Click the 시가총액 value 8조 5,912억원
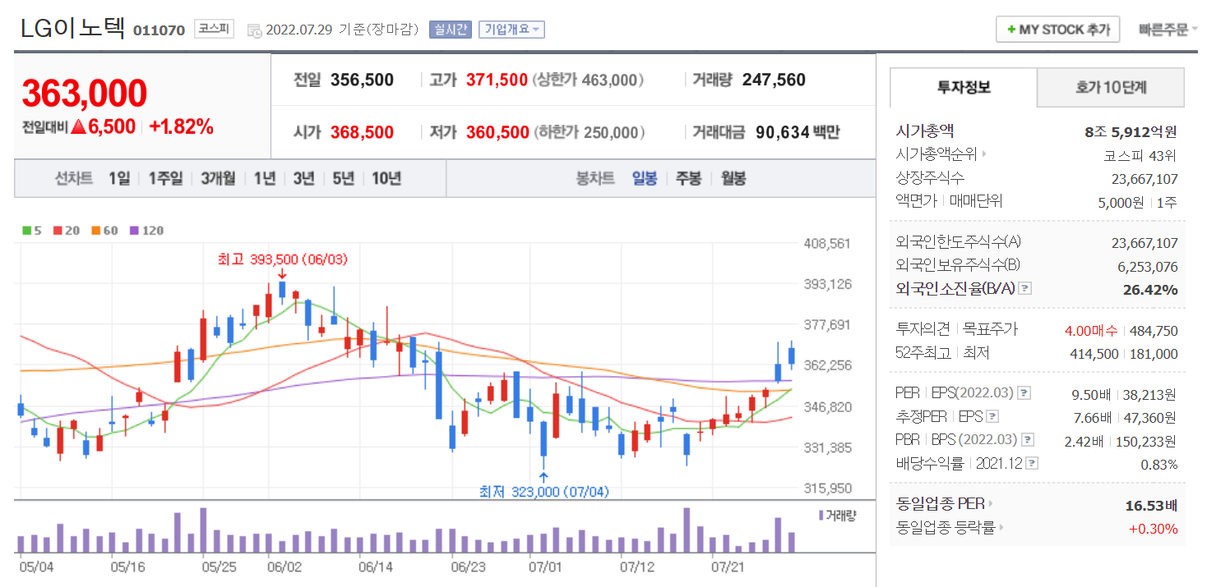The image size is (1207, 587). click(x=1131, y=131)
